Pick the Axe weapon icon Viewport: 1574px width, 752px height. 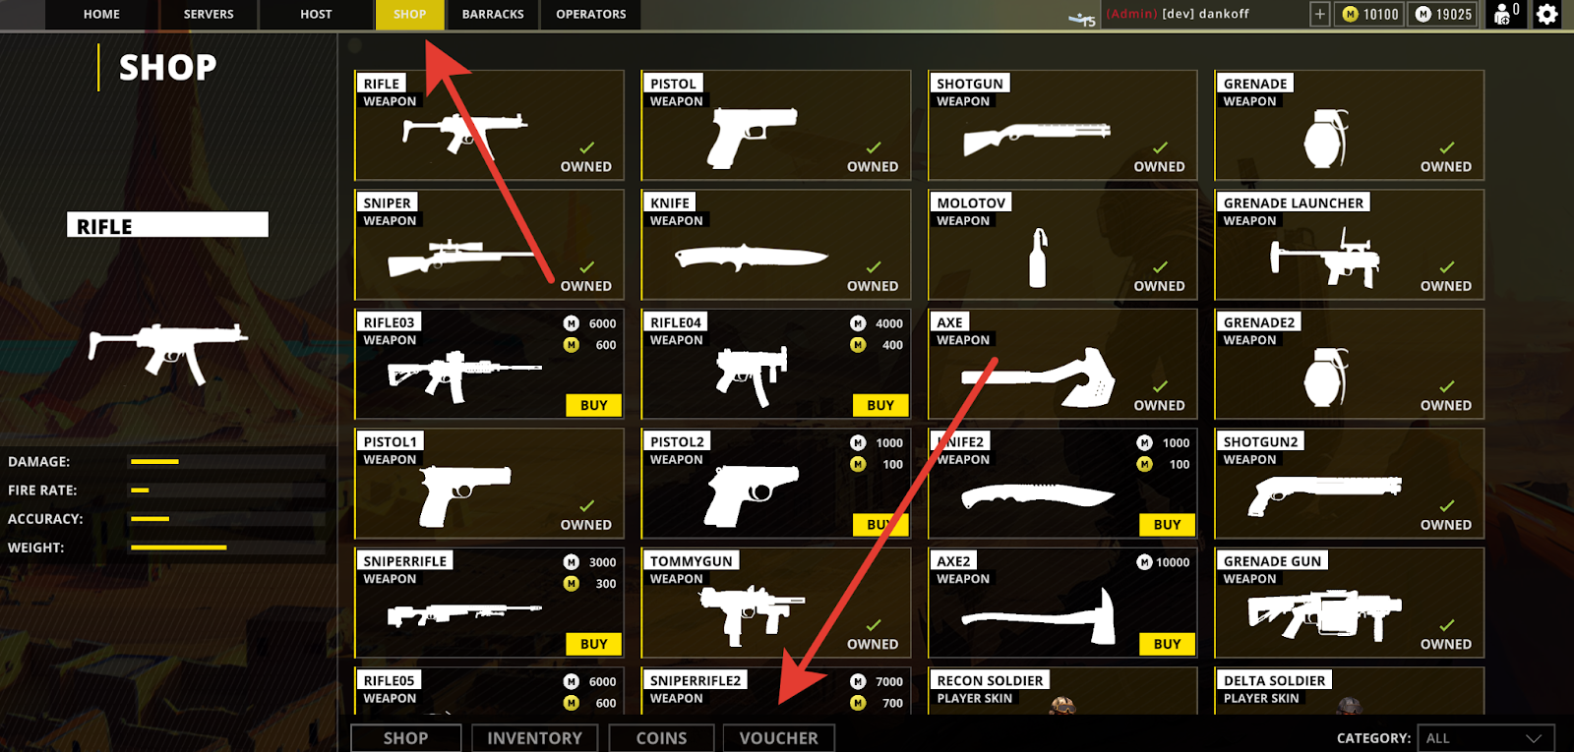pyautogui.click(x=1038, y=377)
